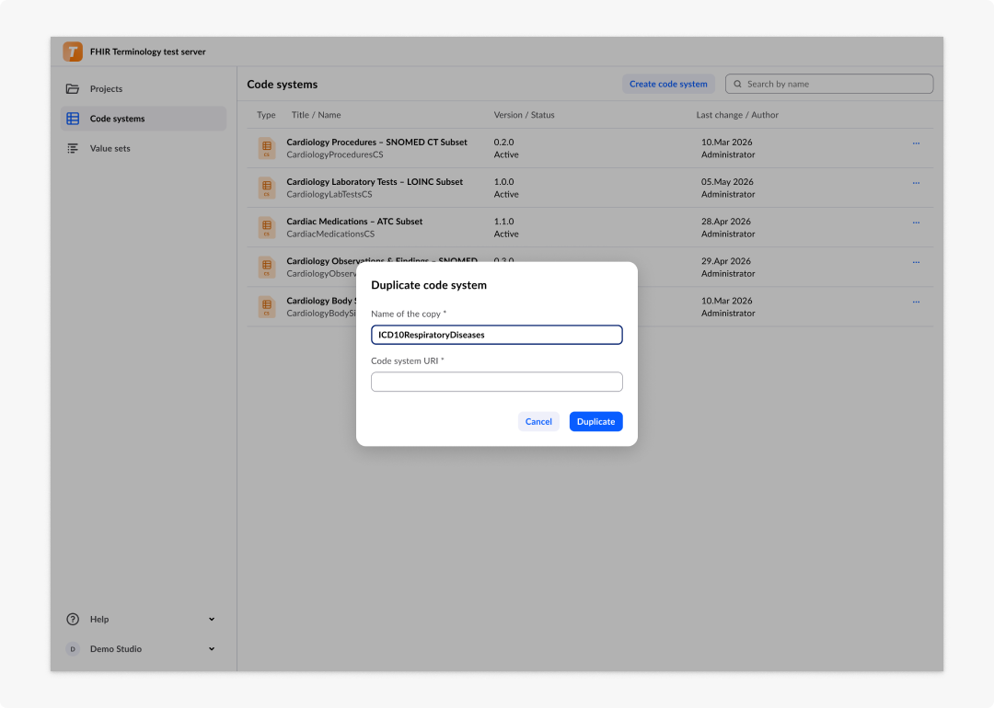Click the 05.May 2026 date

(x=727, y=182)
